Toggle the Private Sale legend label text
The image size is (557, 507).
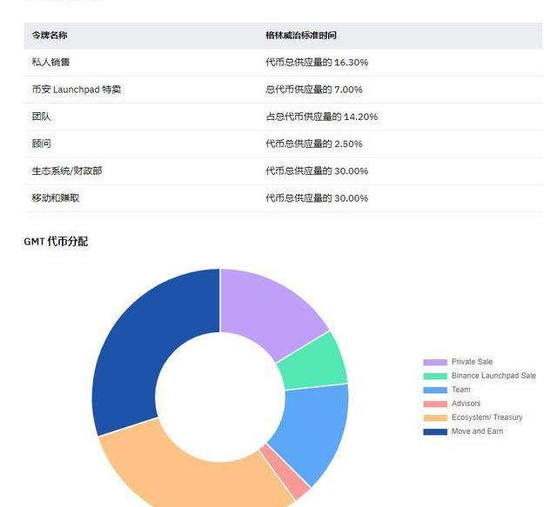pyautogui.click(x=472, y=362)
